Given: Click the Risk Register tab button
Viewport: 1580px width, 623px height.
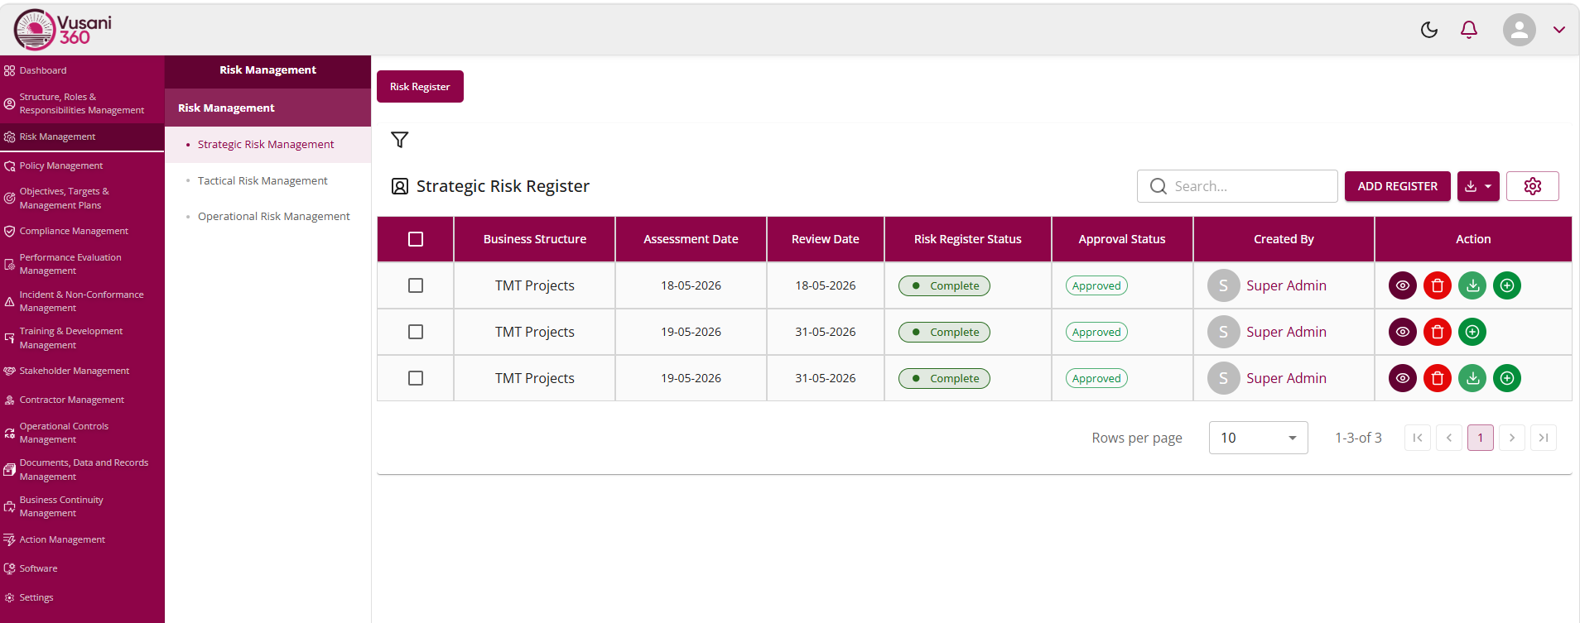Looking at the screenshot, I should pos(420,87).
